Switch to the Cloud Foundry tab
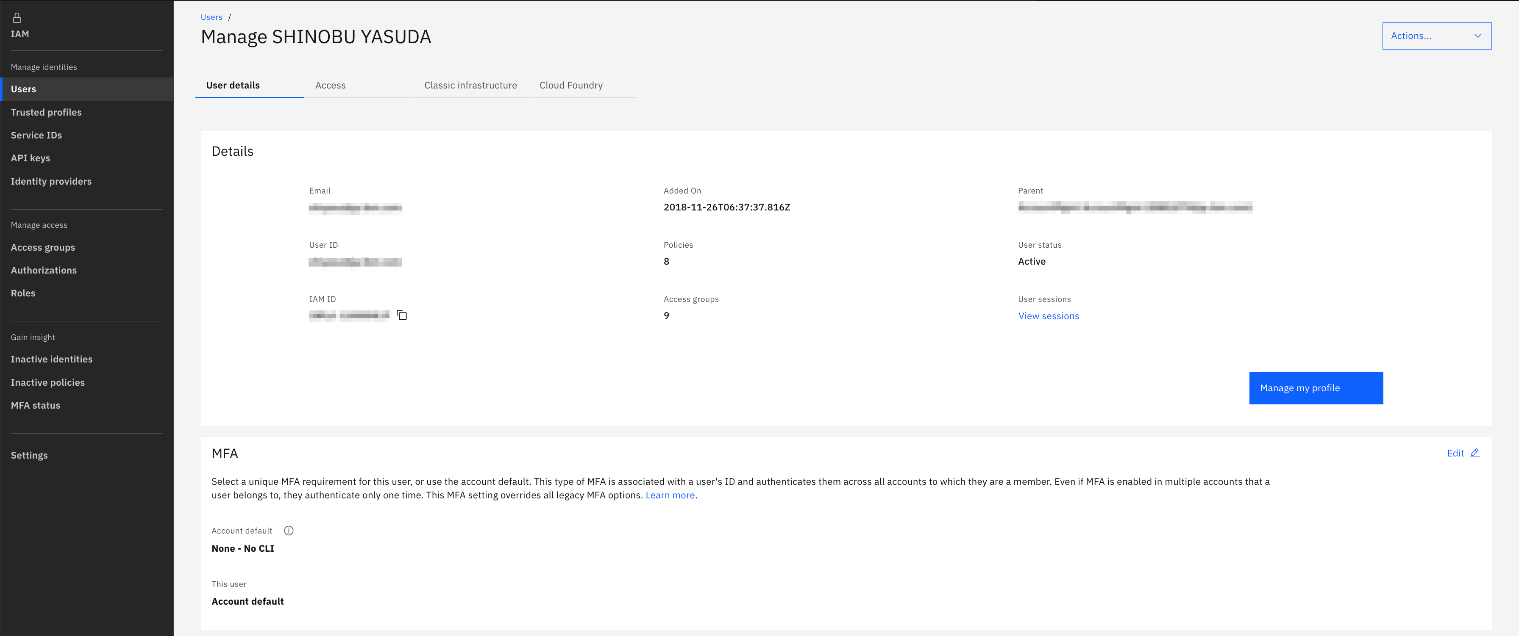The image size is (1519, 636). pos(570,85)
